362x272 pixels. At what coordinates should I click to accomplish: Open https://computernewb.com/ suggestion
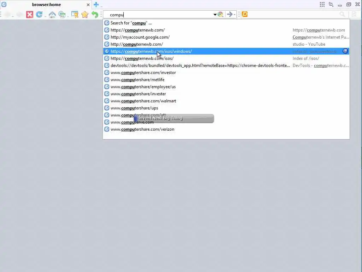point(226,30)
